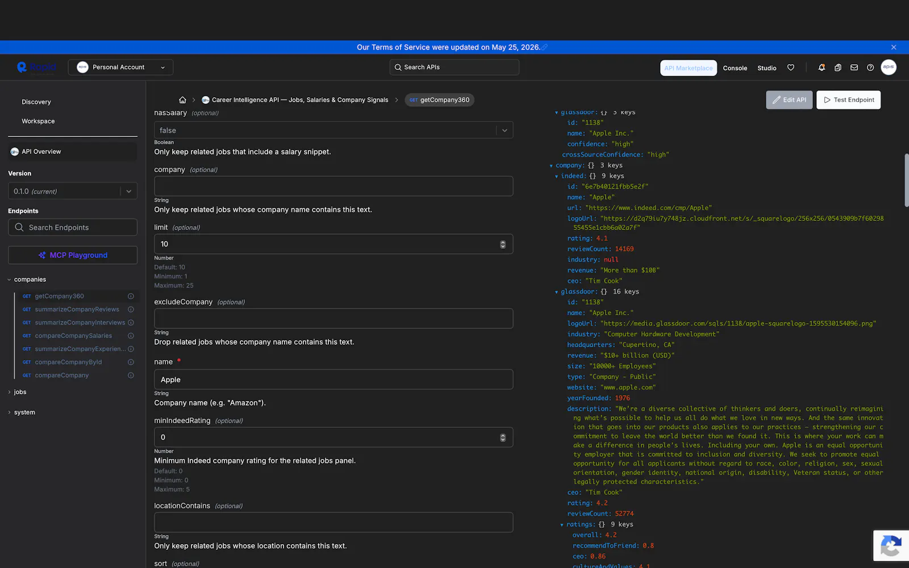909x568 pixels.
Task: Click the copy stack icon in header
Action: [x=837, y=68]
